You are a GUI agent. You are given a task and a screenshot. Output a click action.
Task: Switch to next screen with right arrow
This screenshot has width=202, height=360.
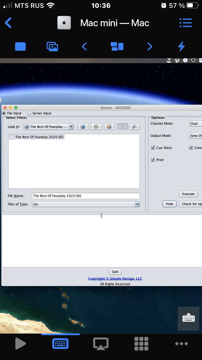click(x=150, y=47)
